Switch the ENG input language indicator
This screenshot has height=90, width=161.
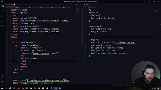point(155,88)
